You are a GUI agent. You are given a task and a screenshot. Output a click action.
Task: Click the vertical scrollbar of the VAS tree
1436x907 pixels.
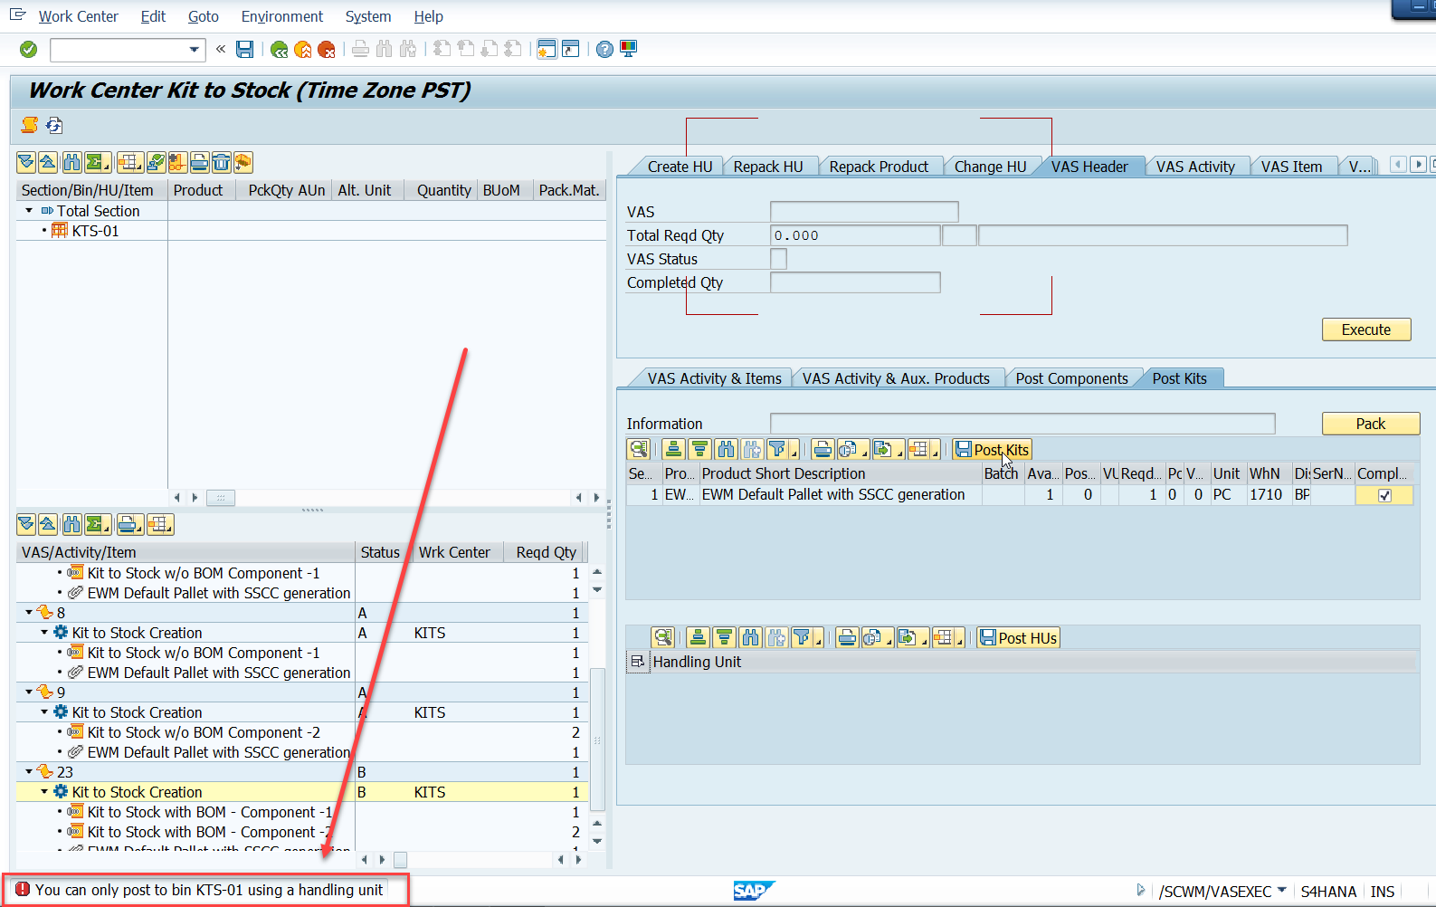tap(597, 740)
